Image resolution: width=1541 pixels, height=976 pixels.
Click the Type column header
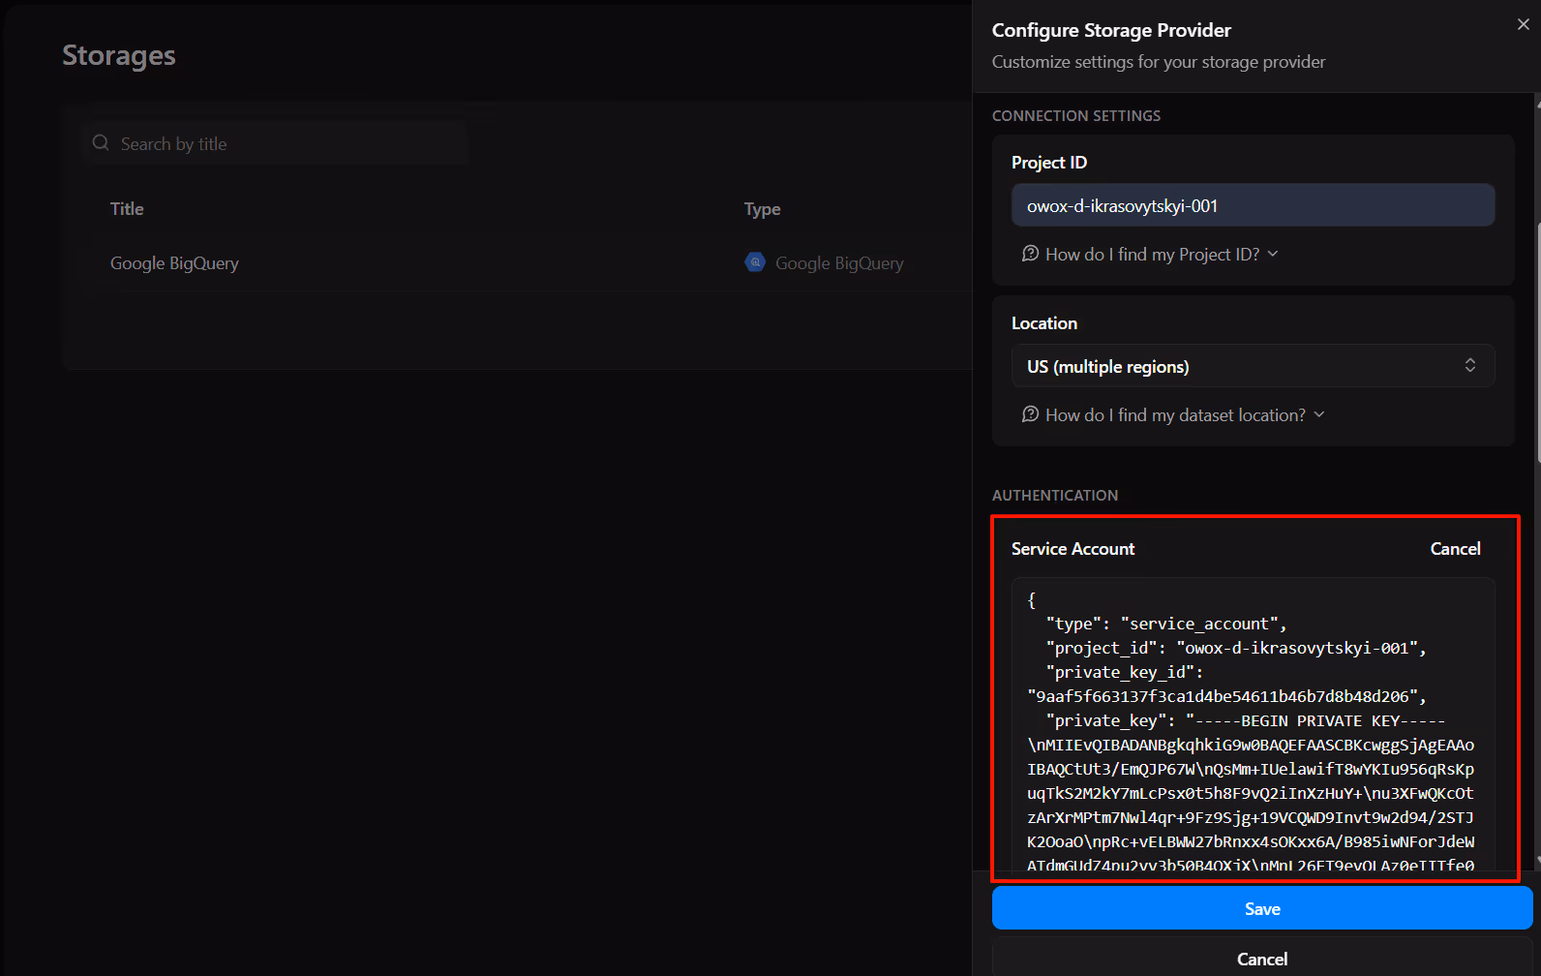point(762,209)
